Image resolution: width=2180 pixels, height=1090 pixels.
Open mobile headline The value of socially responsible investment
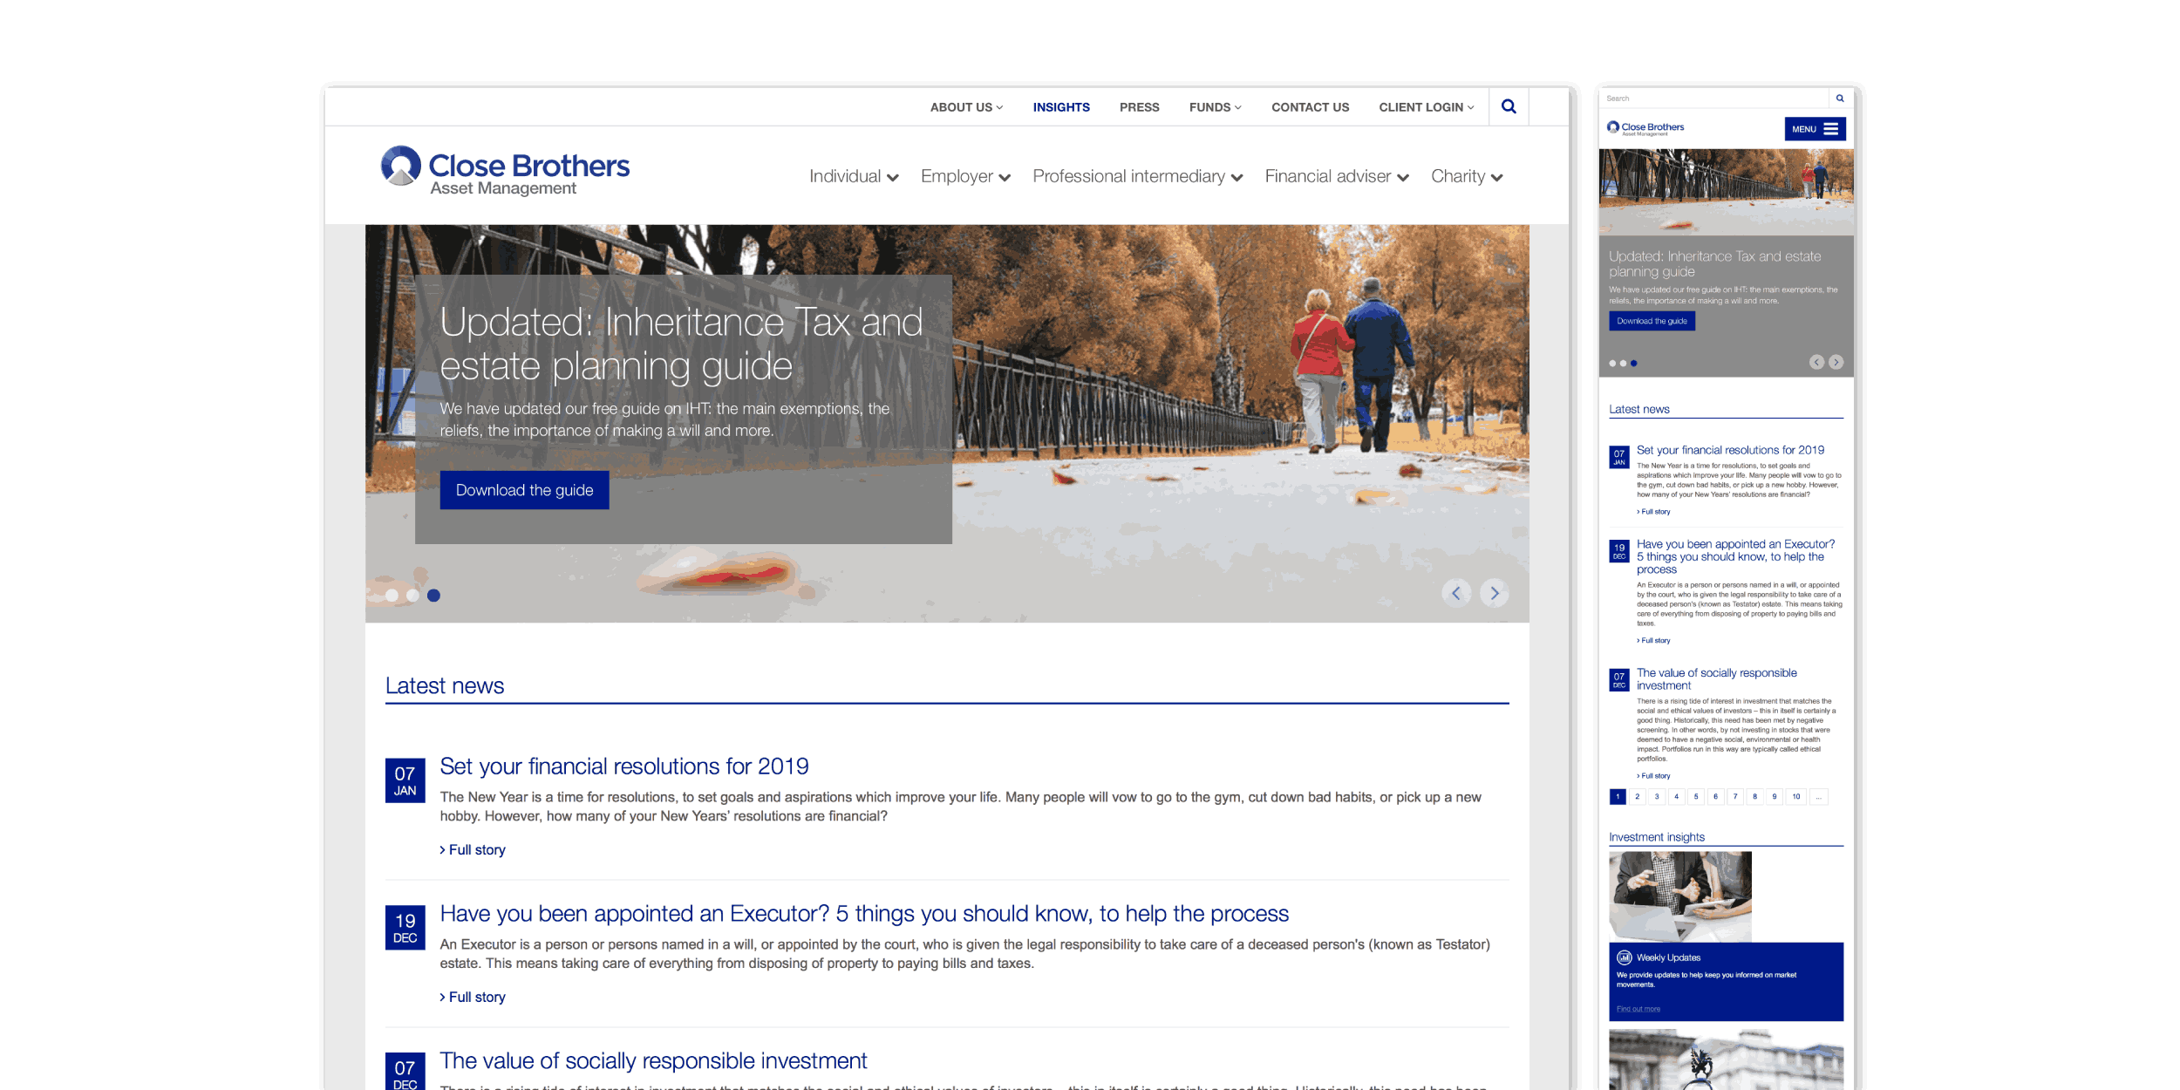point(1716,679)
